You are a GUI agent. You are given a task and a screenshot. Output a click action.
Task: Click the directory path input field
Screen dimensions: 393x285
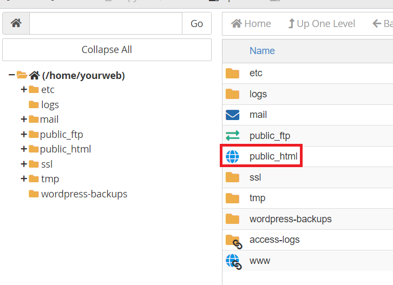pos(106,23)
